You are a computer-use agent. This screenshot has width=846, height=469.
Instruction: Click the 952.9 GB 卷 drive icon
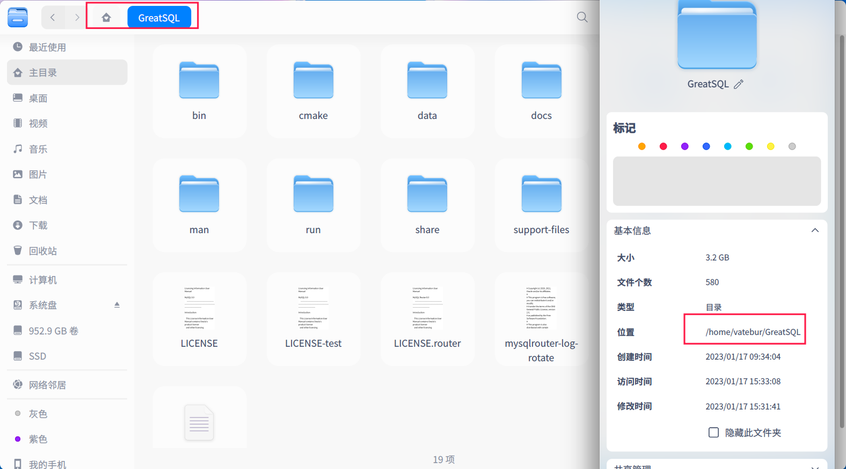coord(18,330)
